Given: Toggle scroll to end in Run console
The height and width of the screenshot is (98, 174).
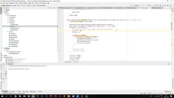Looking at the screenshot, I should [x=6, y=73].
